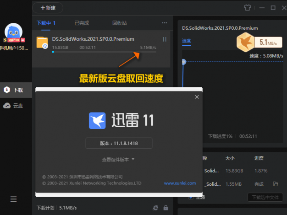287x215 pixels.
Task: Click username 手机用户150...
Action: pyautogui.click(x=14, y=48)
